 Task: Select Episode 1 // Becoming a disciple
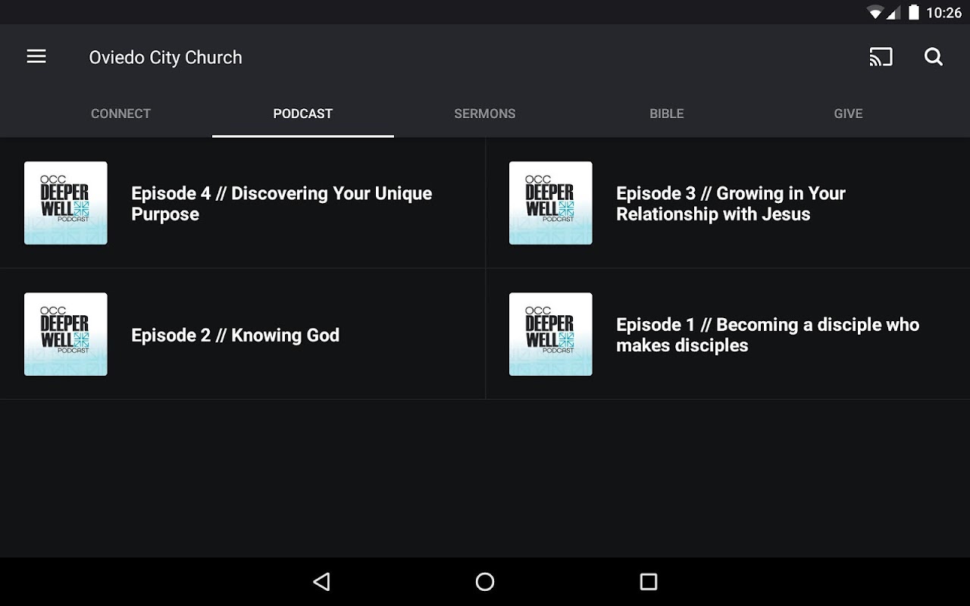point(727,334)
